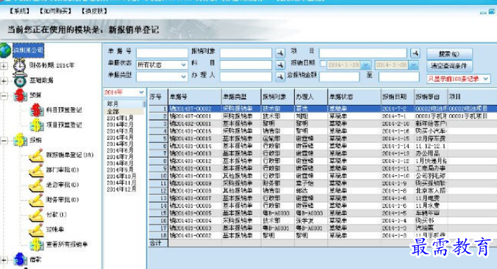Click the 报销 yellow dollar icon
This screenshot has height=269, width=497.
click(20, 140)
